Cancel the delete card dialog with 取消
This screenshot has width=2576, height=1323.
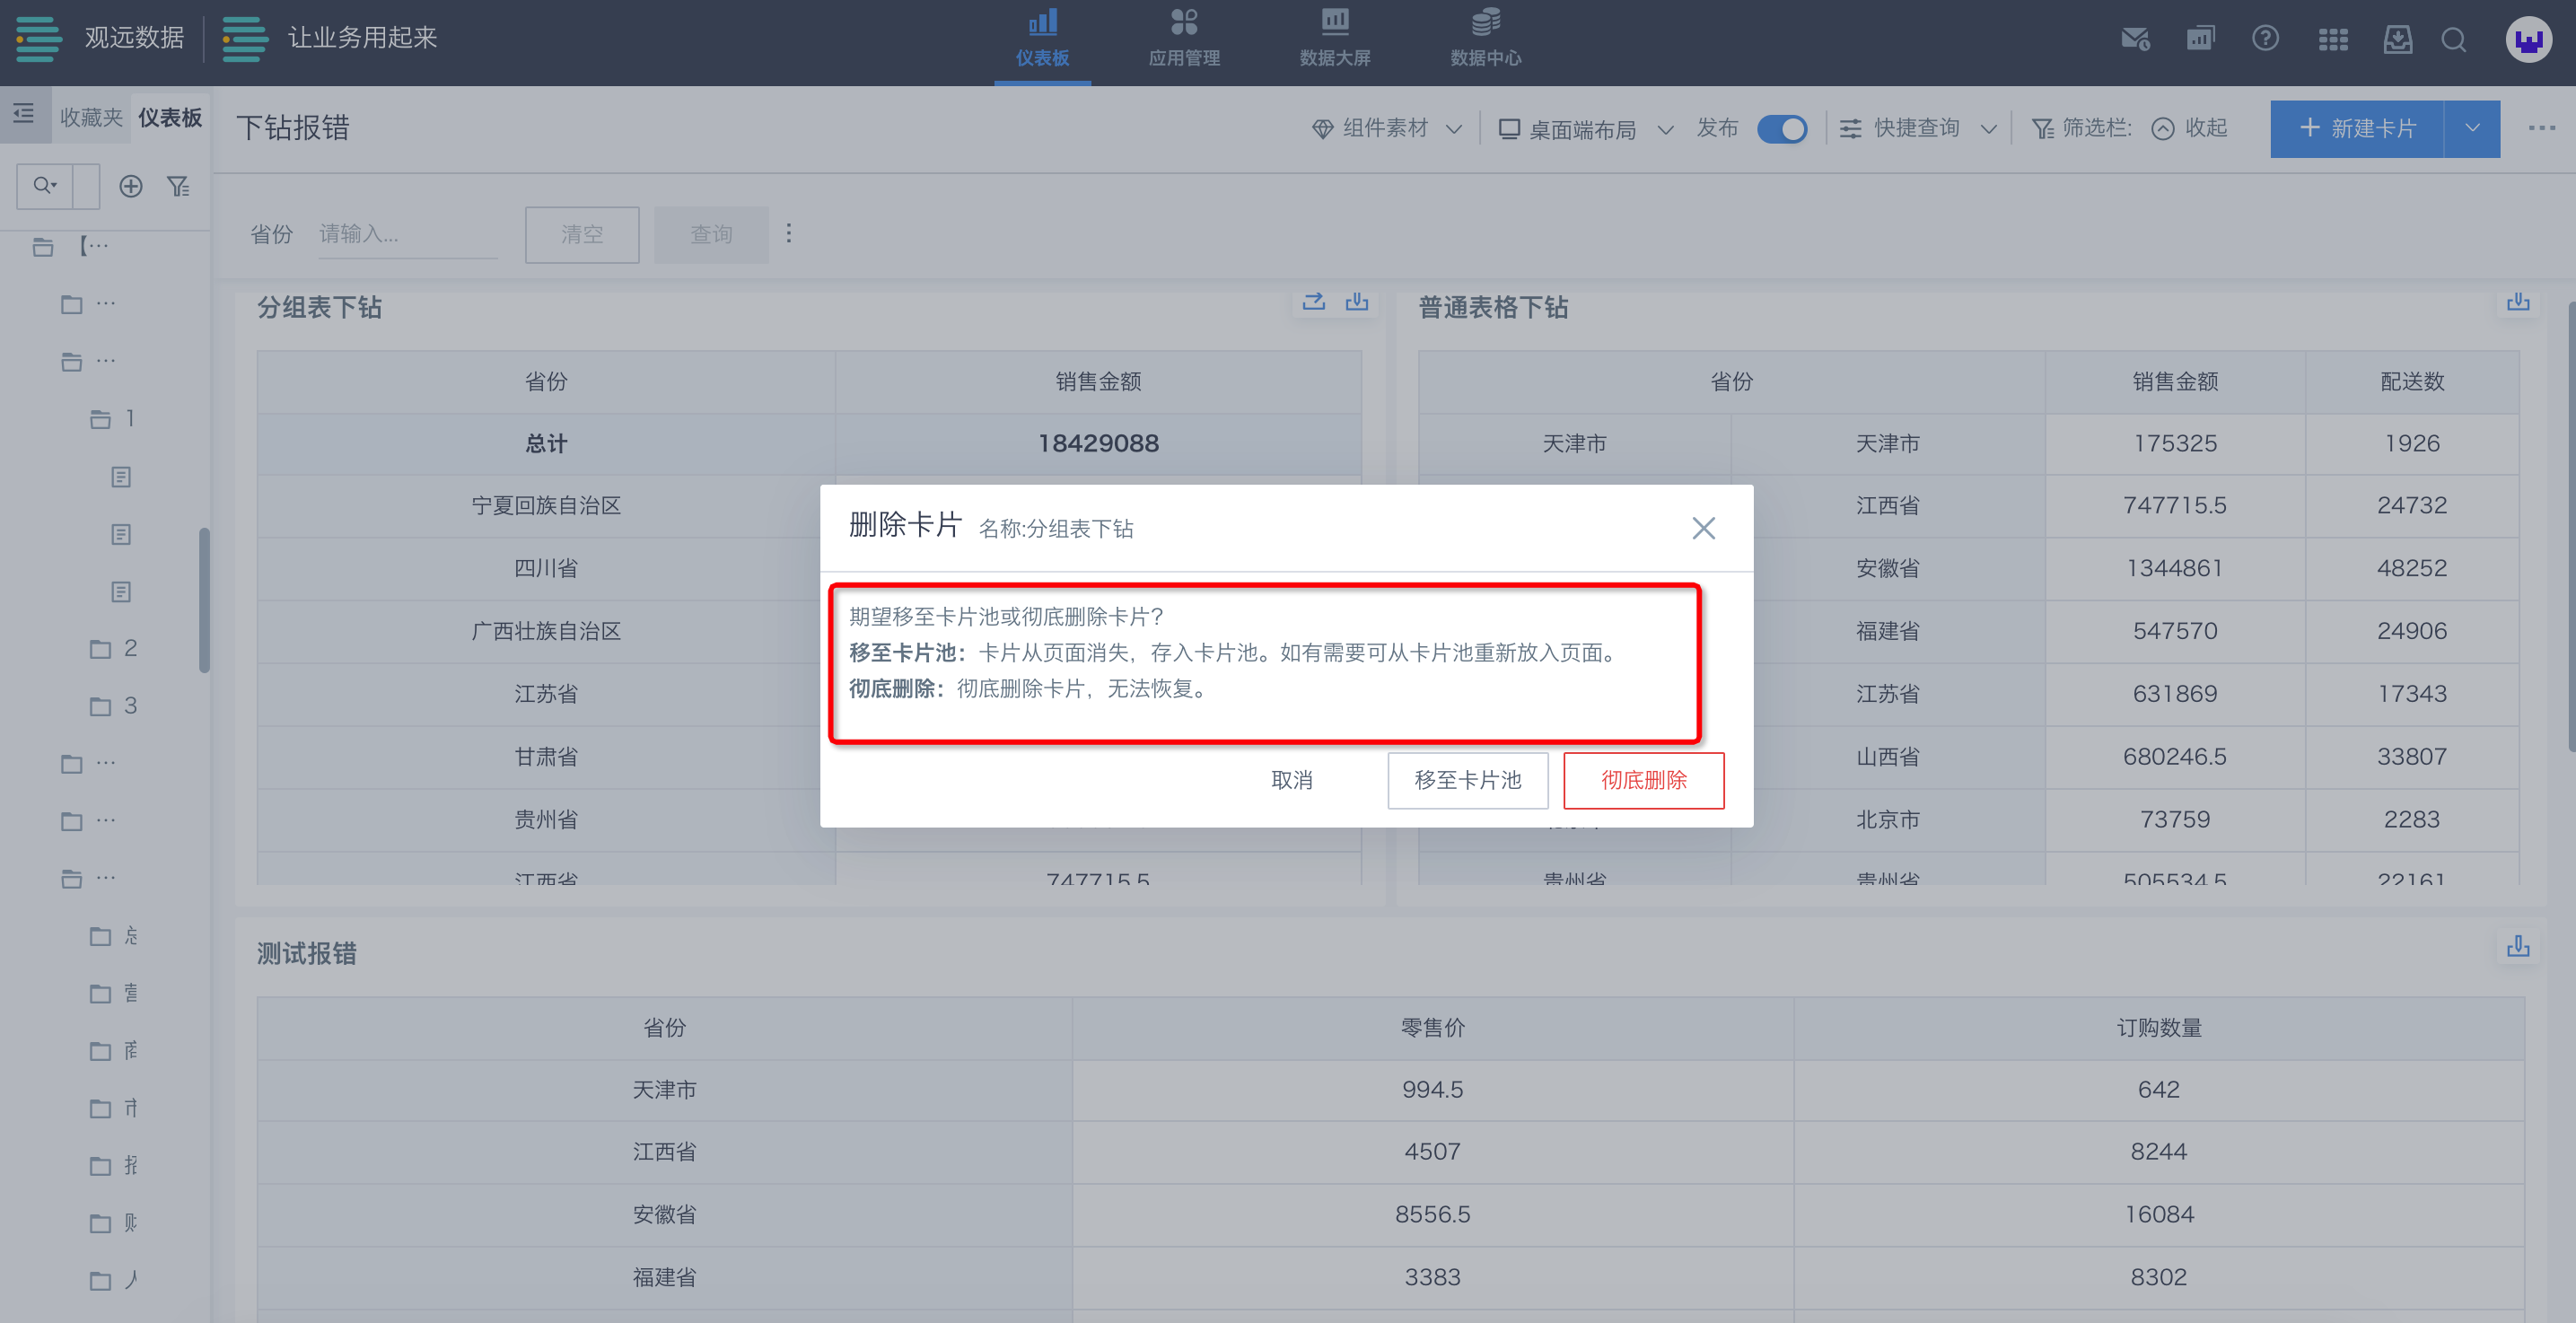tap(1291, 780)
